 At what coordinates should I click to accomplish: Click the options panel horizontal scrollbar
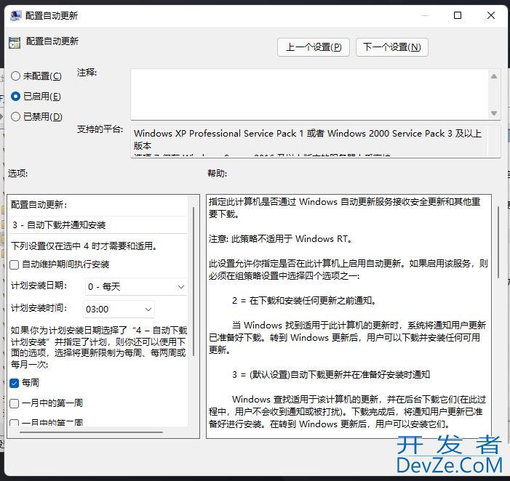pyautogui.click(x=91, y=432)
